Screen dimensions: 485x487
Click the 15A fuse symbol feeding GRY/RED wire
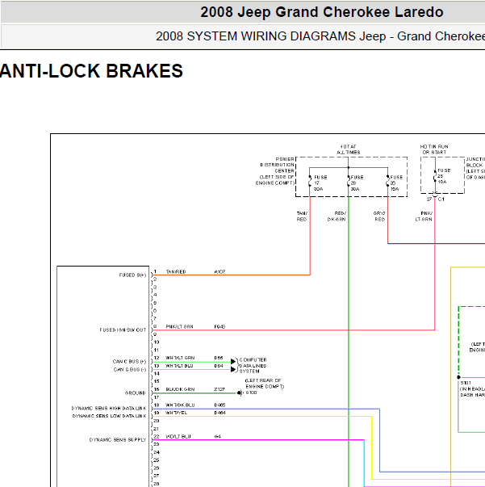(387, 181)
